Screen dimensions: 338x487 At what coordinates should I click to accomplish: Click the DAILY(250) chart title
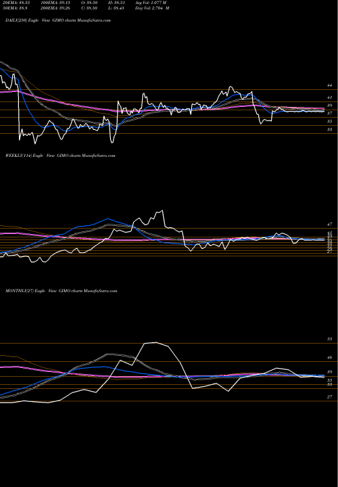(58, 20)
